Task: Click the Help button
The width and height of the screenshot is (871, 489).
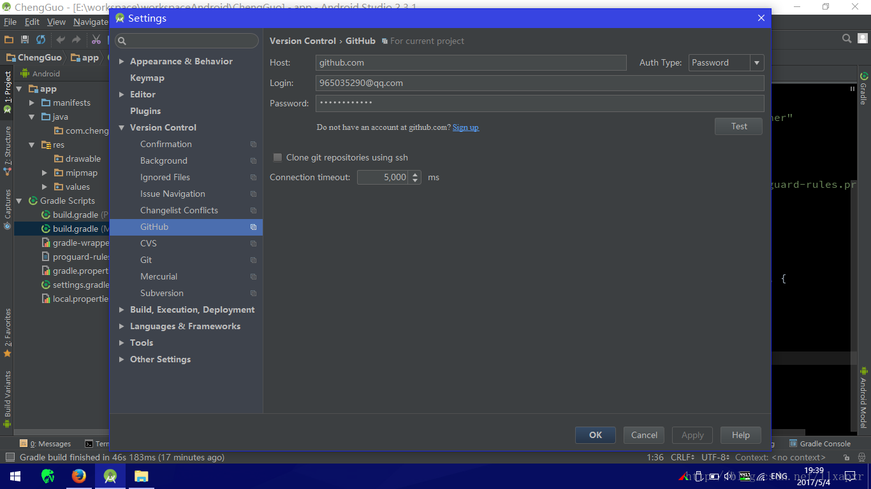Action: point(740,435)
